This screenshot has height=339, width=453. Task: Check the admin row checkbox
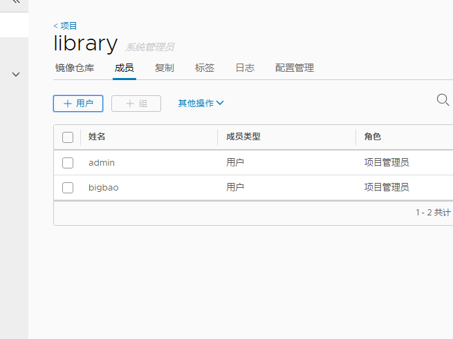pos(68,163)
